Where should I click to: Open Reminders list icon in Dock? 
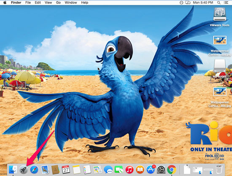[x=87, y=170]
